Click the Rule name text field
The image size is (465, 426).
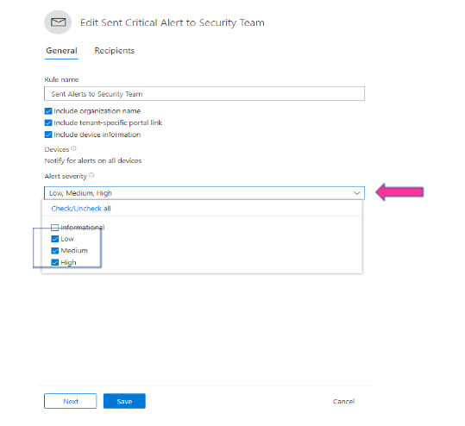[x=204, y=94]
